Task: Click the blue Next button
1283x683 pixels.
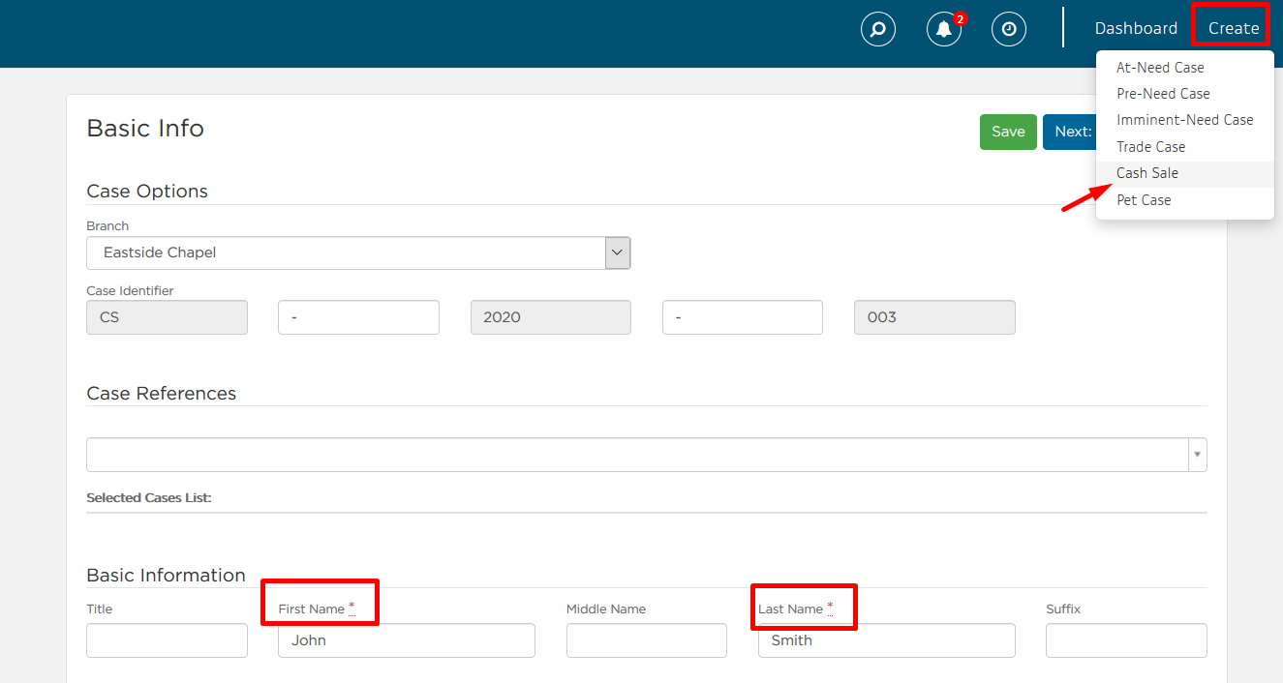Action: point(1069,132)
